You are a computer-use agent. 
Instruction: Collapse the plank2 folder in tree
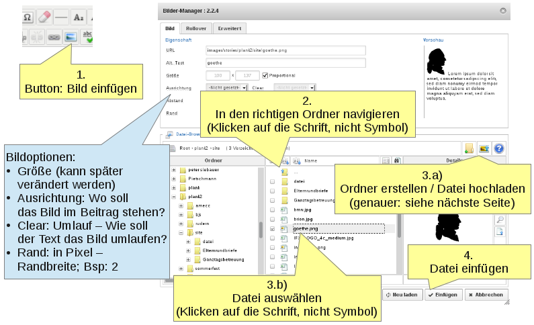pos(174,197)
